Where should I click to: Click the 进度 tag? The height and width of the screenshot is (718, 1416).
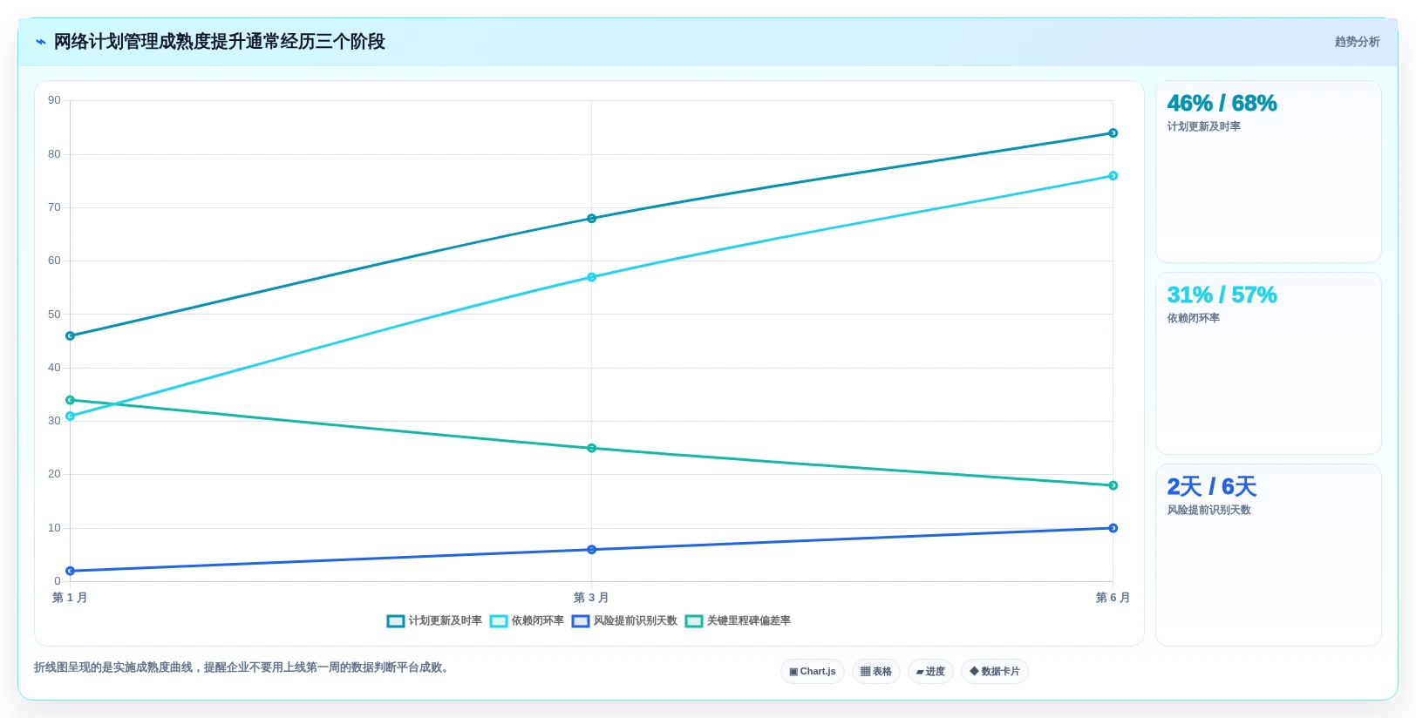click(930, 672)
